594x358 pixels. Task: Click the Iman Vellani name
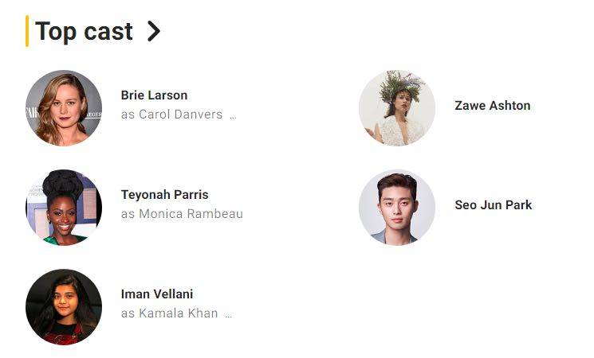pos(157,294)
